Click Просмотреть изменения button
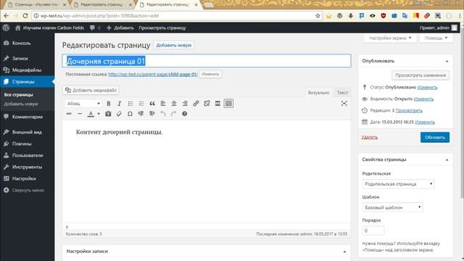 click(x=420, y=75)
